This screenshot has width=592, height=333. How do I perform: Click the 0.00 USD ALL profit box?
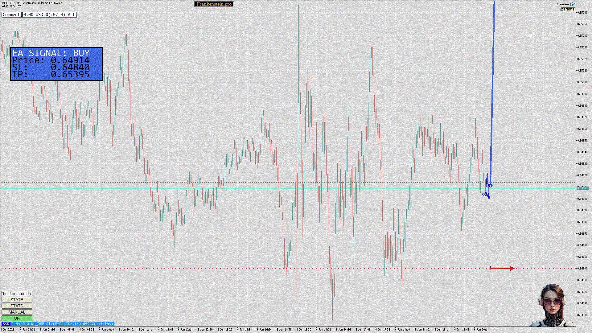49,14
